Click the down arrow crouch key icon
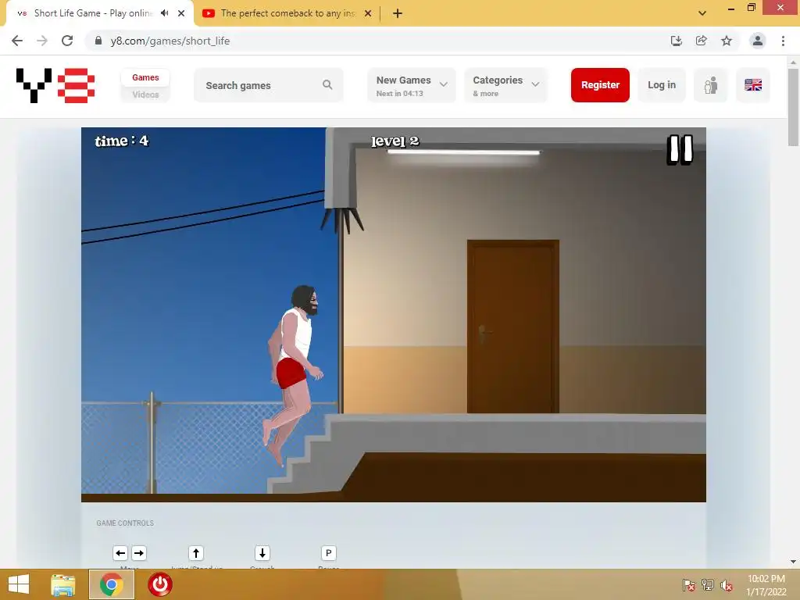 click(262, 553)
